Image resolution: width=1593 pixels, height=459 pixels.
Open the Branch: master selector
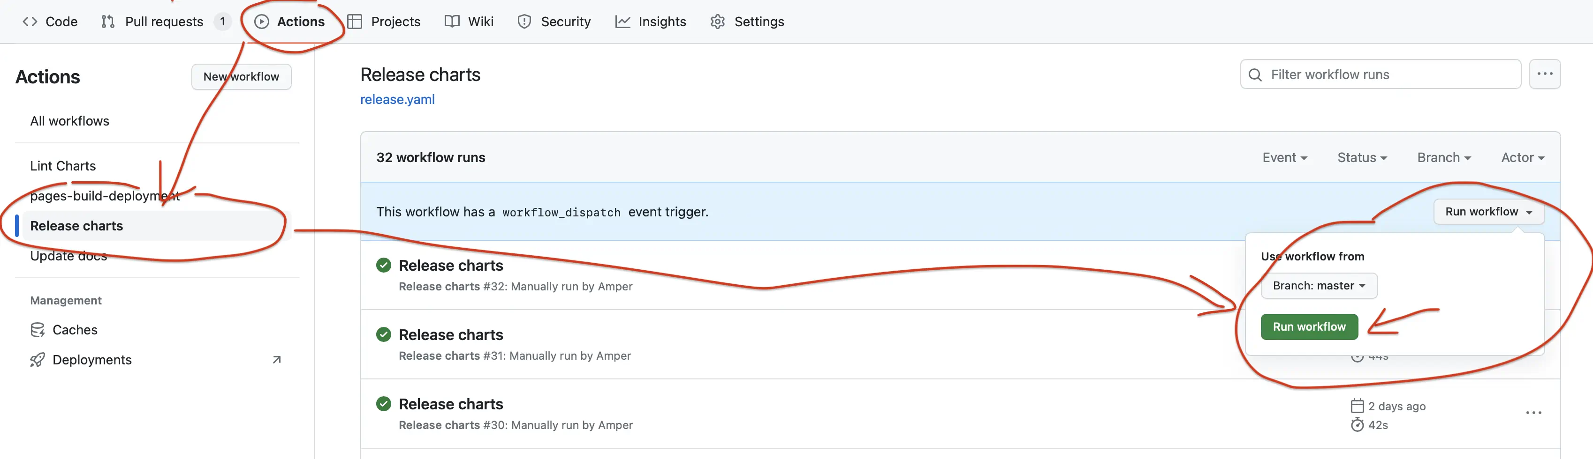point(1319,285)
